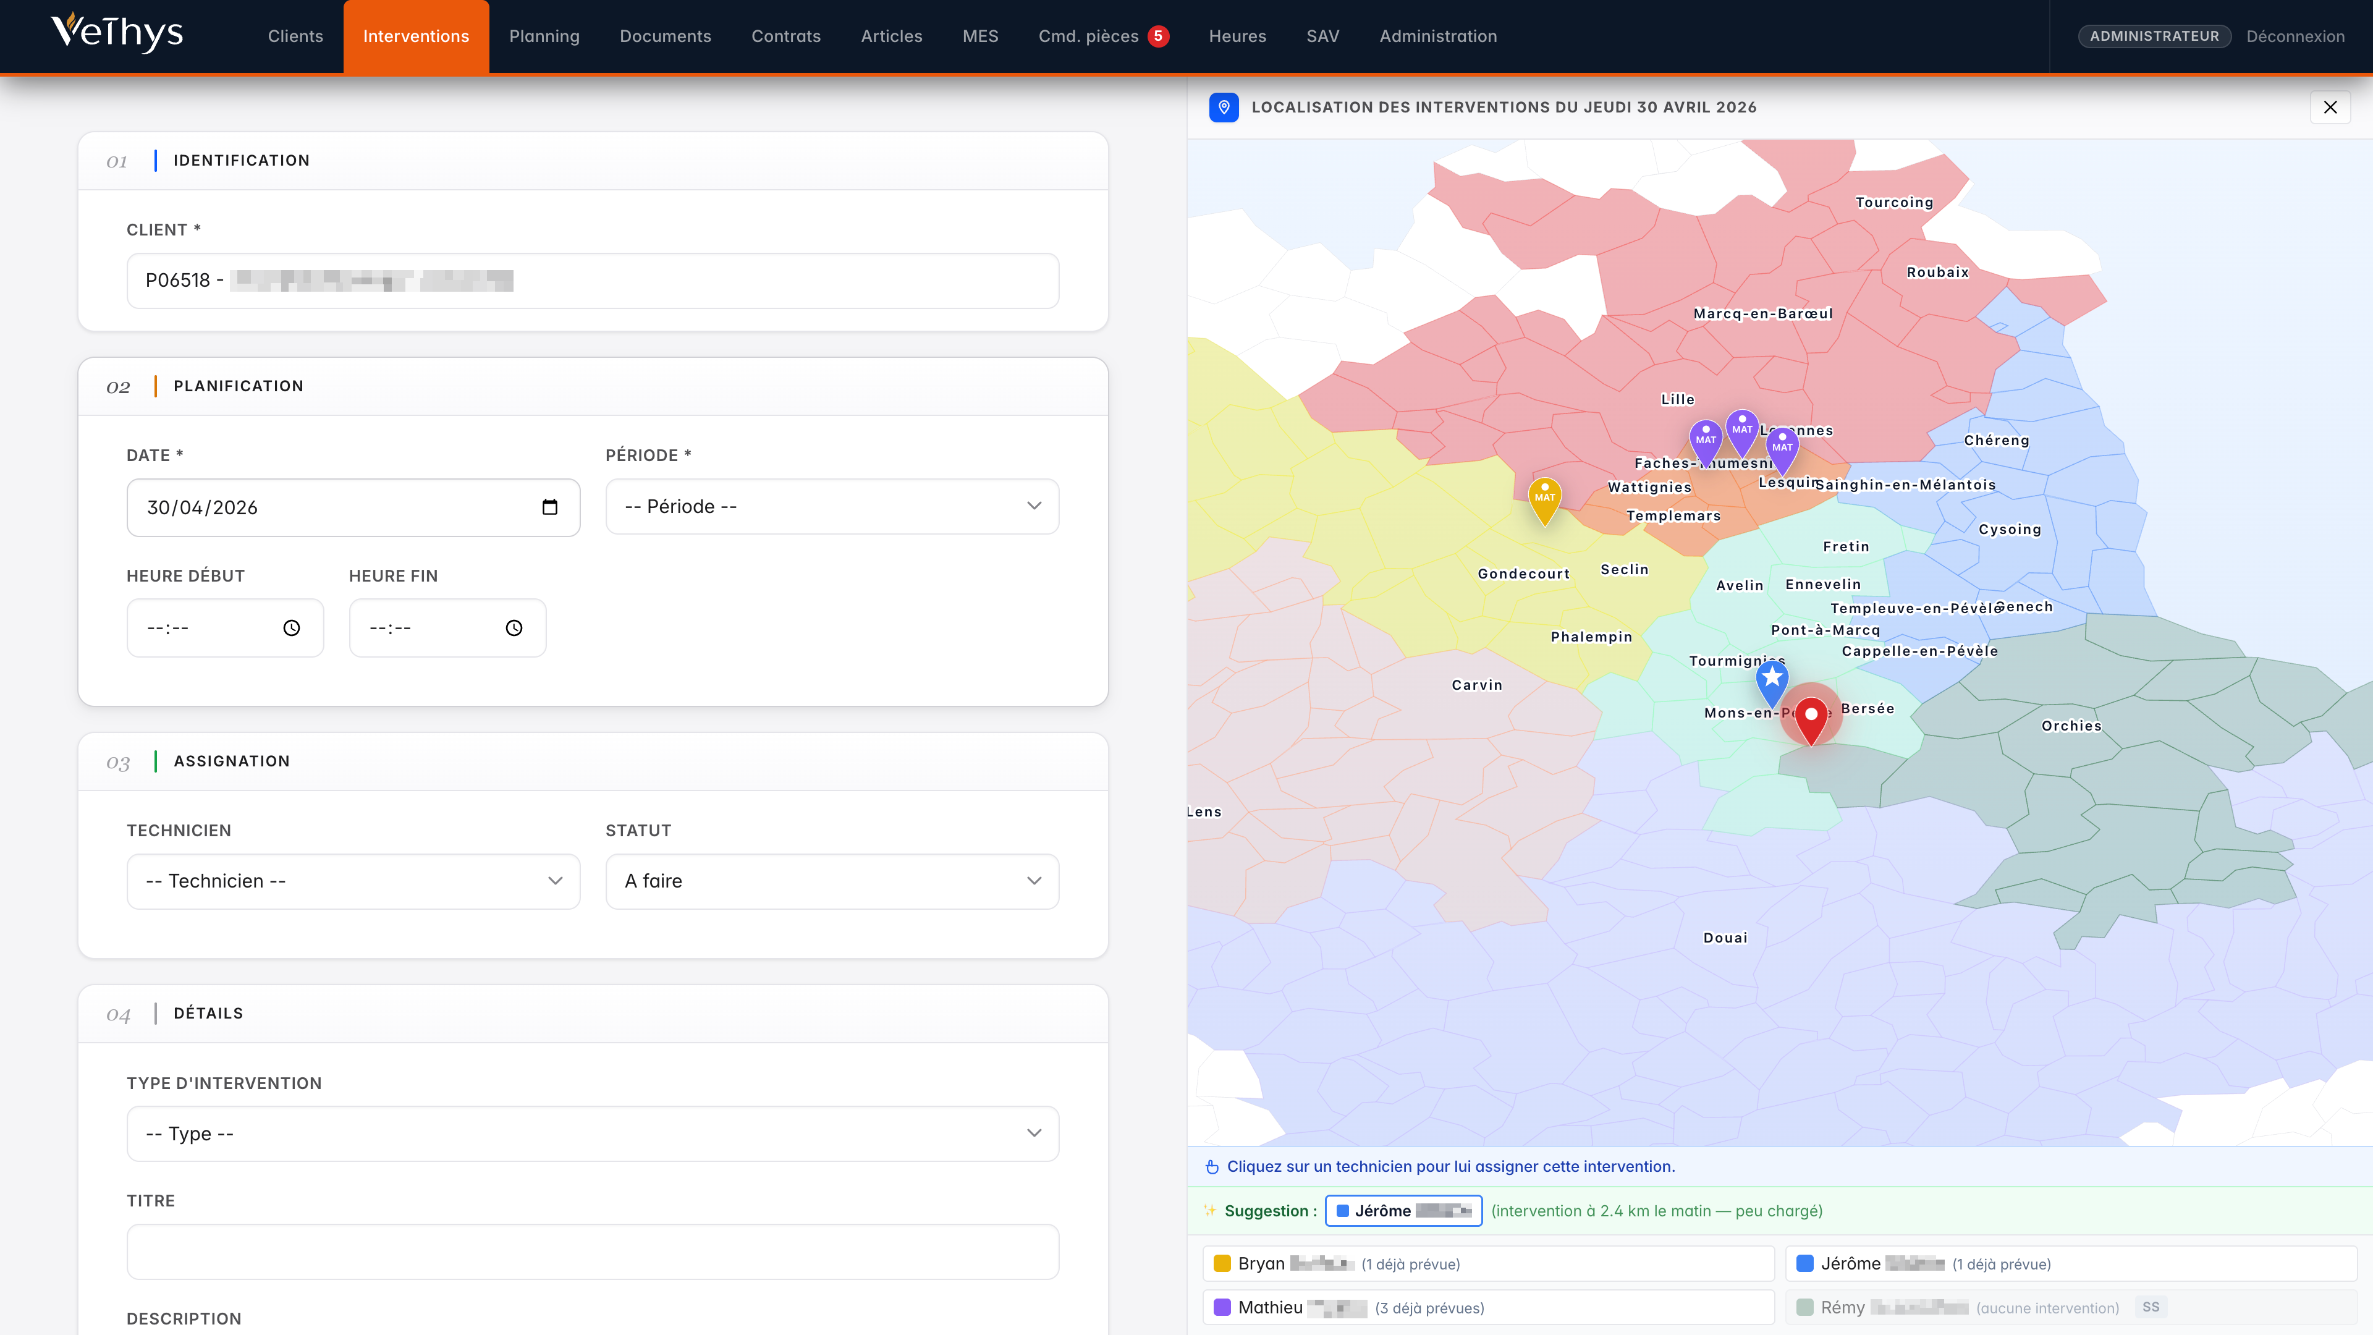The height and width of the screenshot is (1335, 2373).
Task: Click the SS tag on Rémy's row
Action: tap(2151, 1307)
